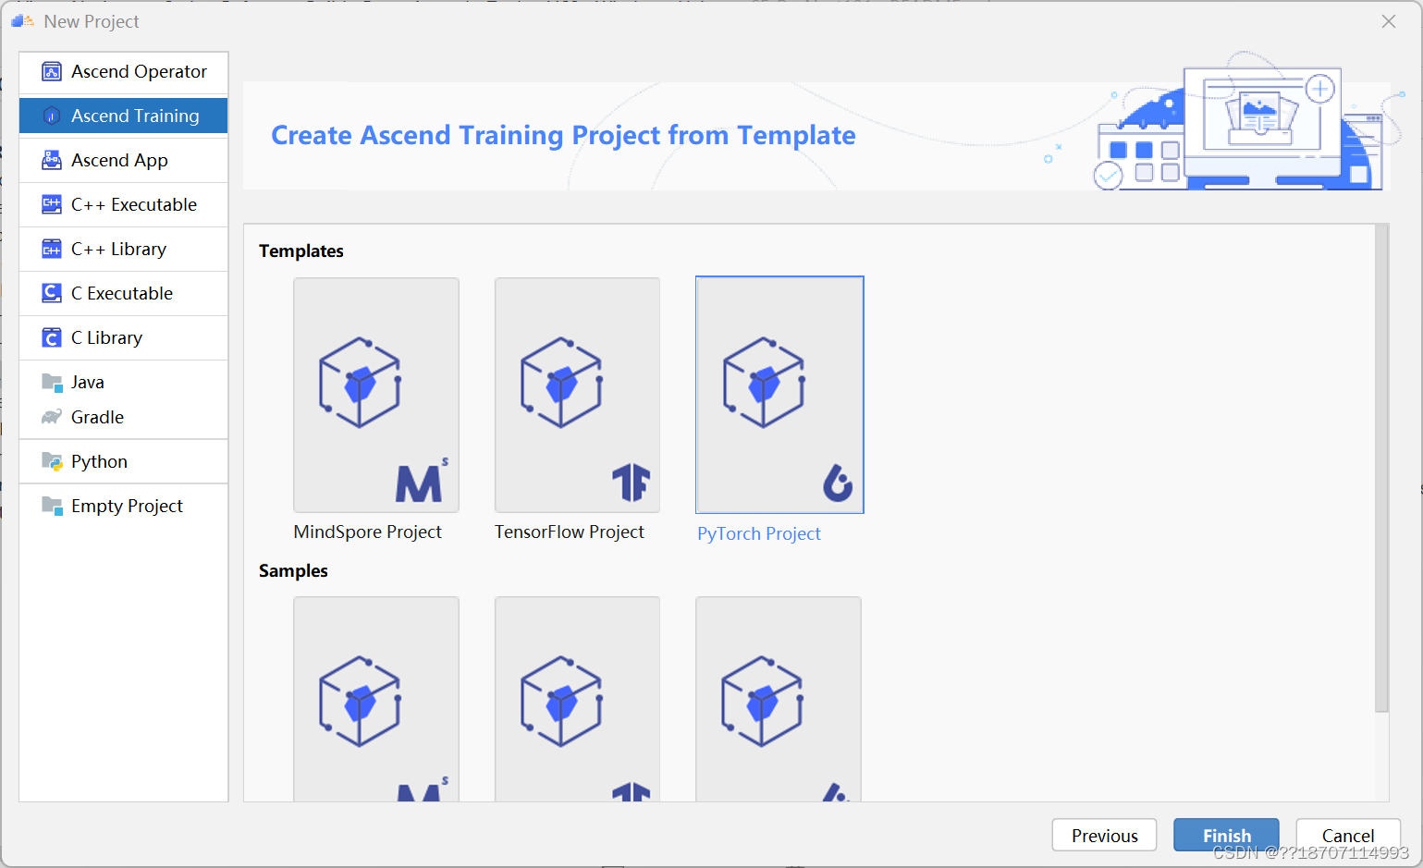Click the templates panel vertical scrollbar

(1381, 468)
